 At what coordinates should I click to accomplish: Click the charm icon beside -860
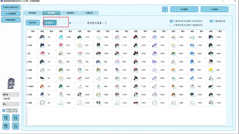click(98, 86)
